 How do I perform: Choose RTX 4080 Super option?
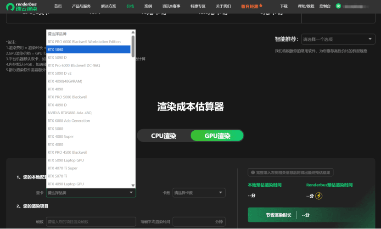click(89, 136)
